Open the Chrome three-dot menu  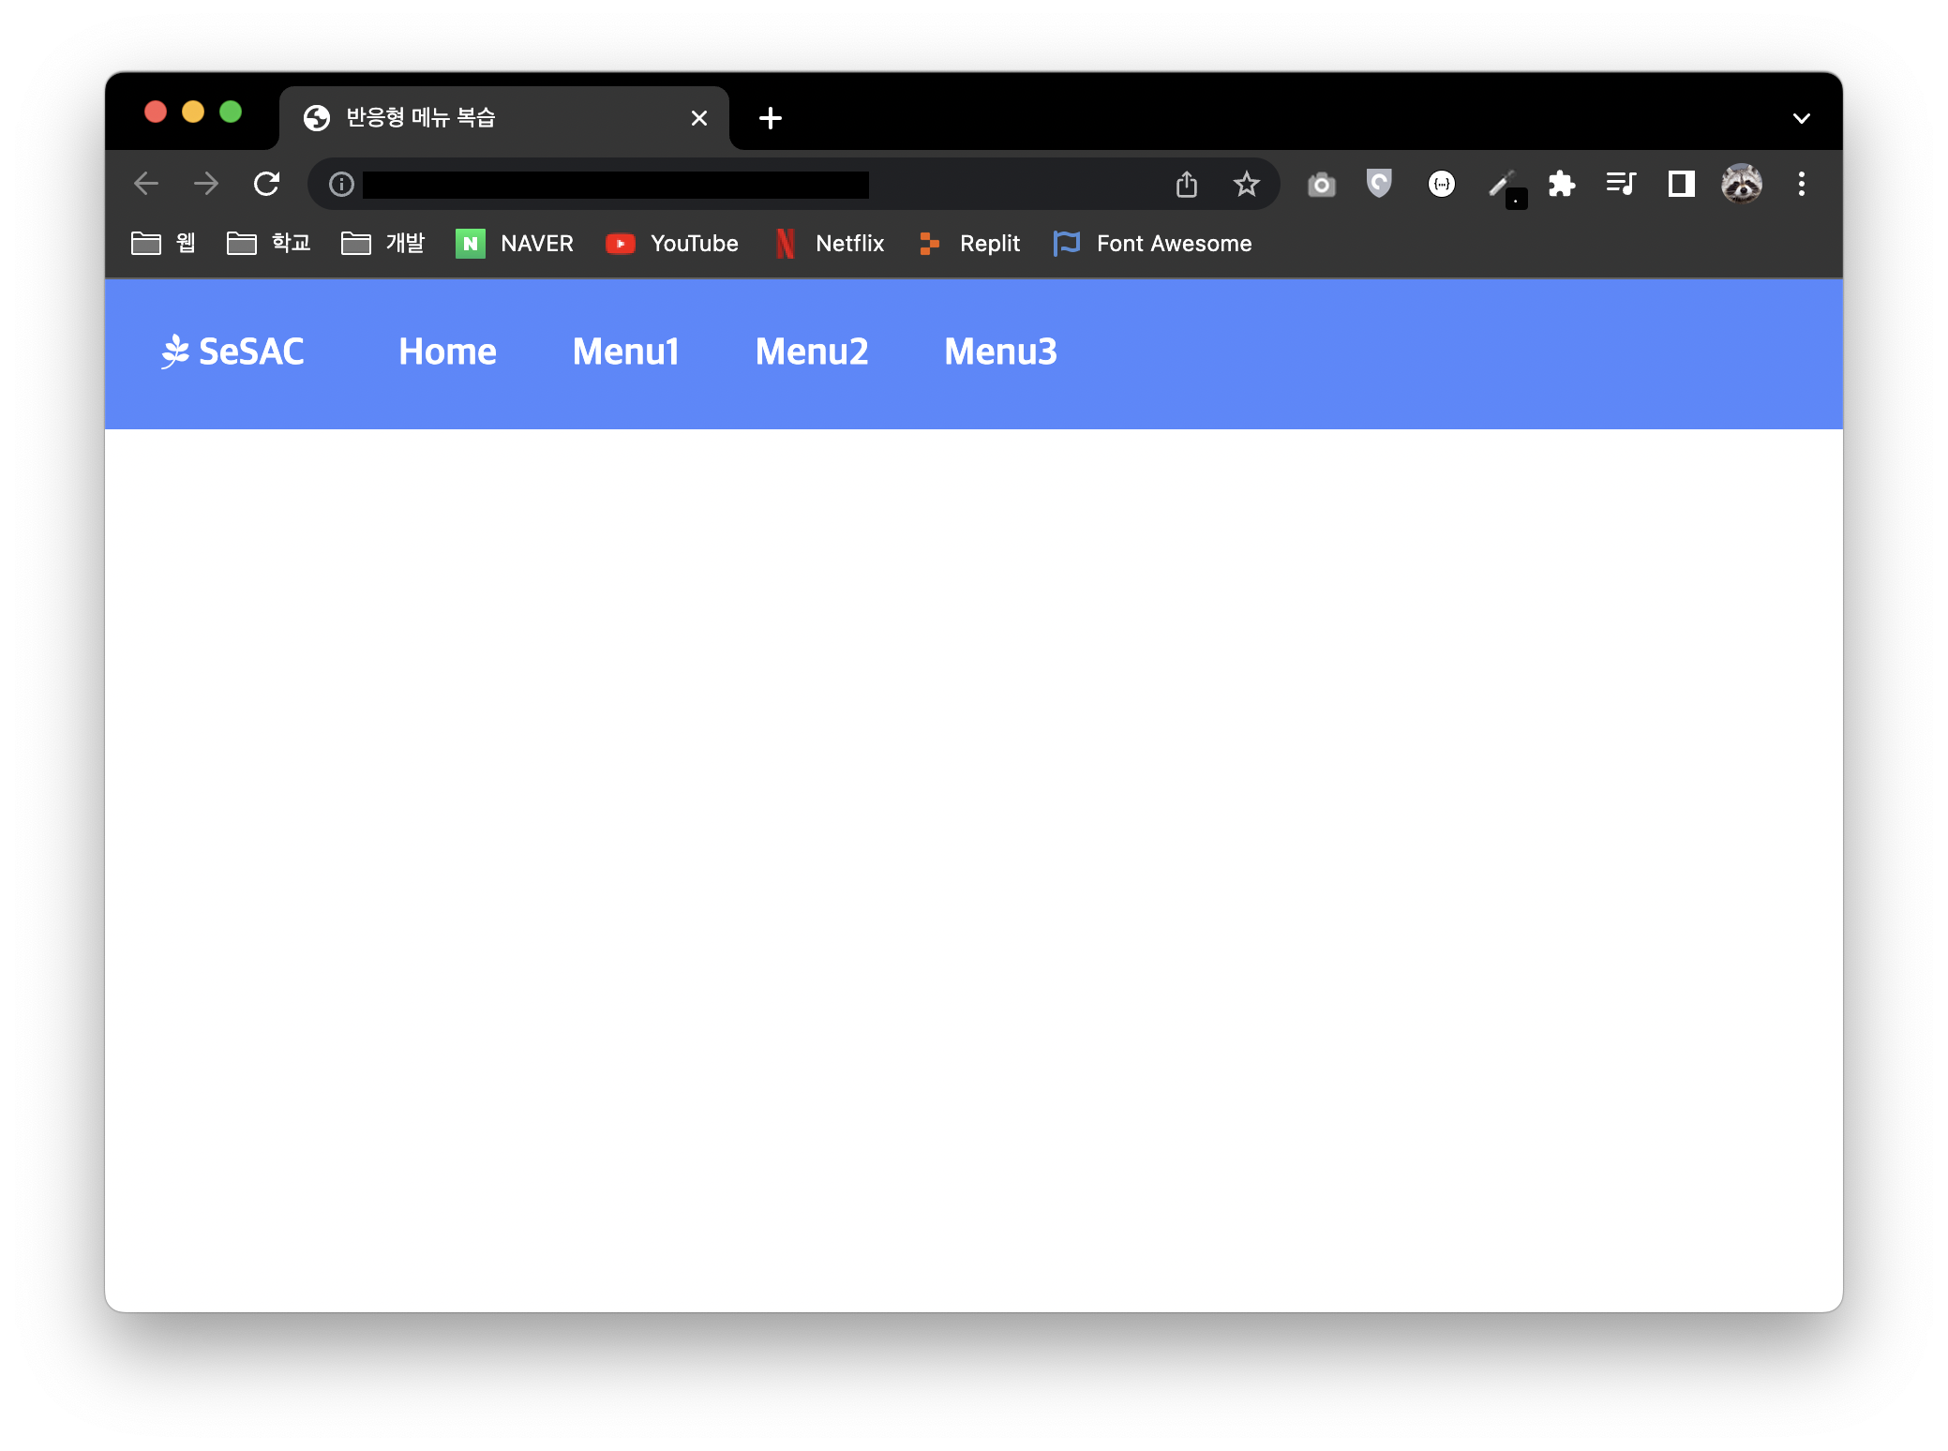tap(1801, 184)
